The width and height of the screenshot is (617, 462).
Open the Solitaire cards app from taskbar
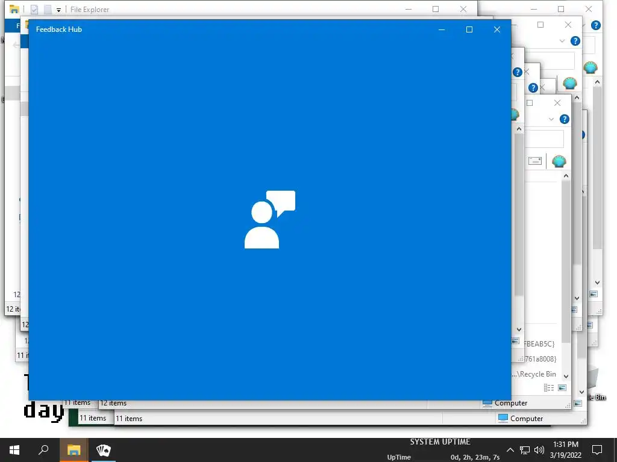104,450
